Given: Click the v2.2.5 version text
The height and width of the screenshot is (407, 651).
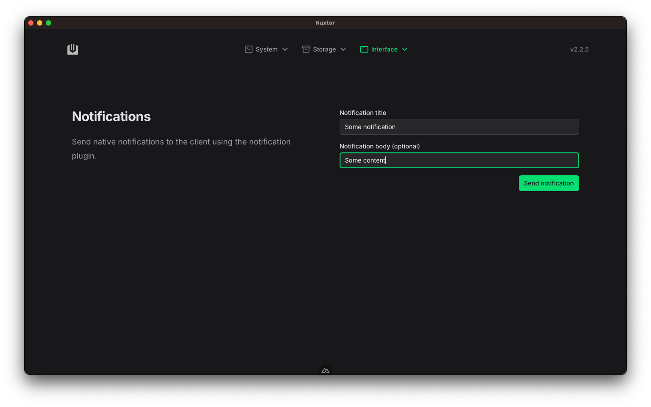Looking at the screenshot, I should (x=579, y=49).
